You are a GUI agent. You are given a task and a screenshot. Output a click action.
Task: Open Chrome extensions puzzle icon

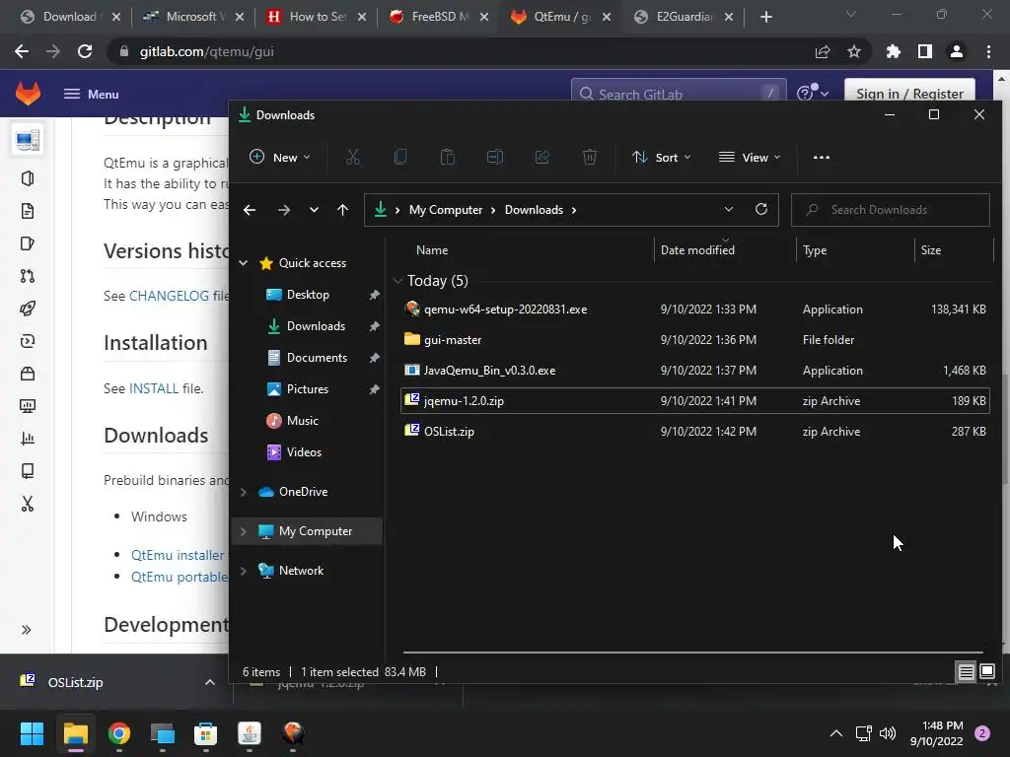click(894, 51)
